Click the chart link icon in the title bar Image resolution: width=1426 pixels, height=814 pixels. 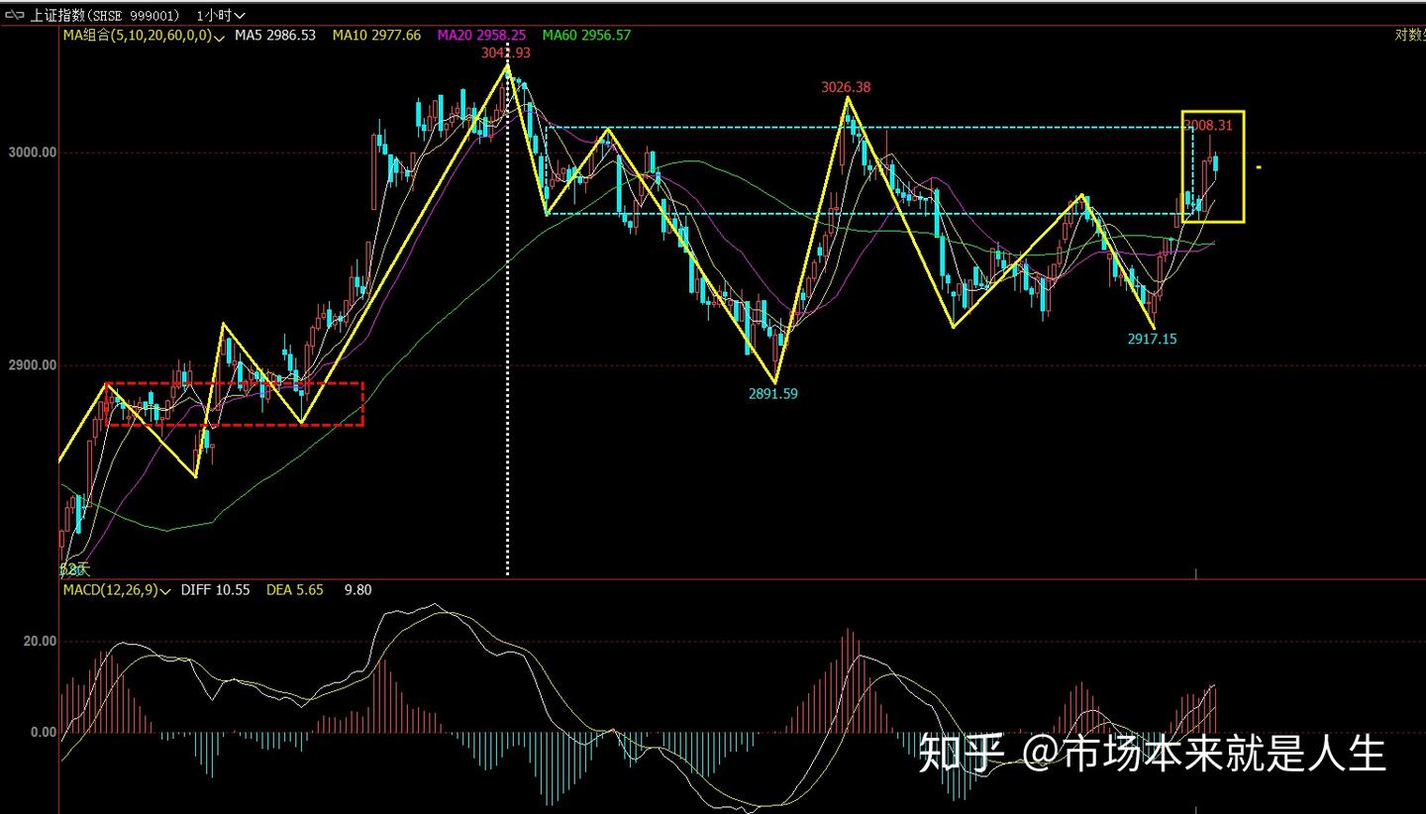click(14, 15)
